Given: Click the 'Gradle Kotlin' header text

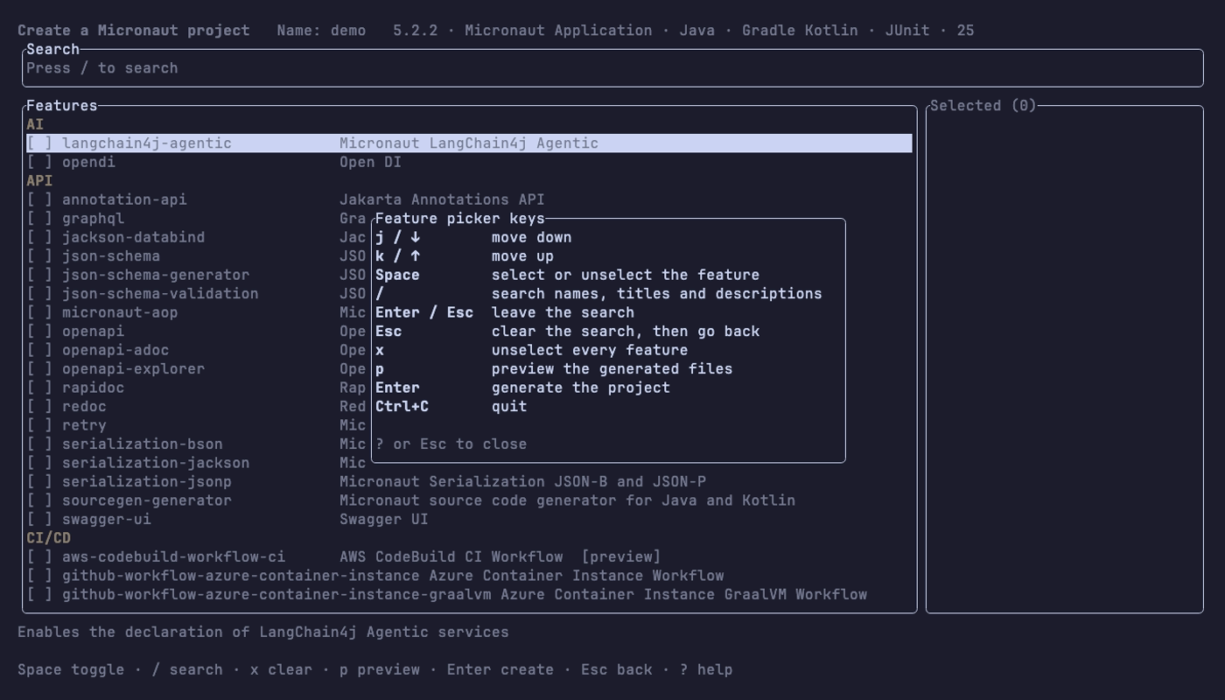Looking at the screenshot, I should point(800,31).
